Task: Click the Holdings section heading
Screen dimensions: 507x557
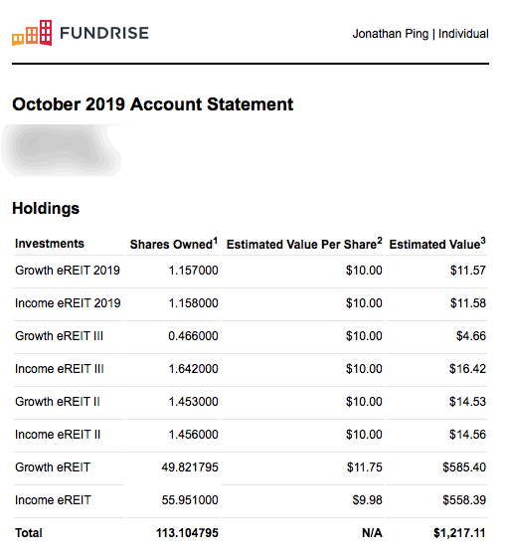Action: coord(46,209)
